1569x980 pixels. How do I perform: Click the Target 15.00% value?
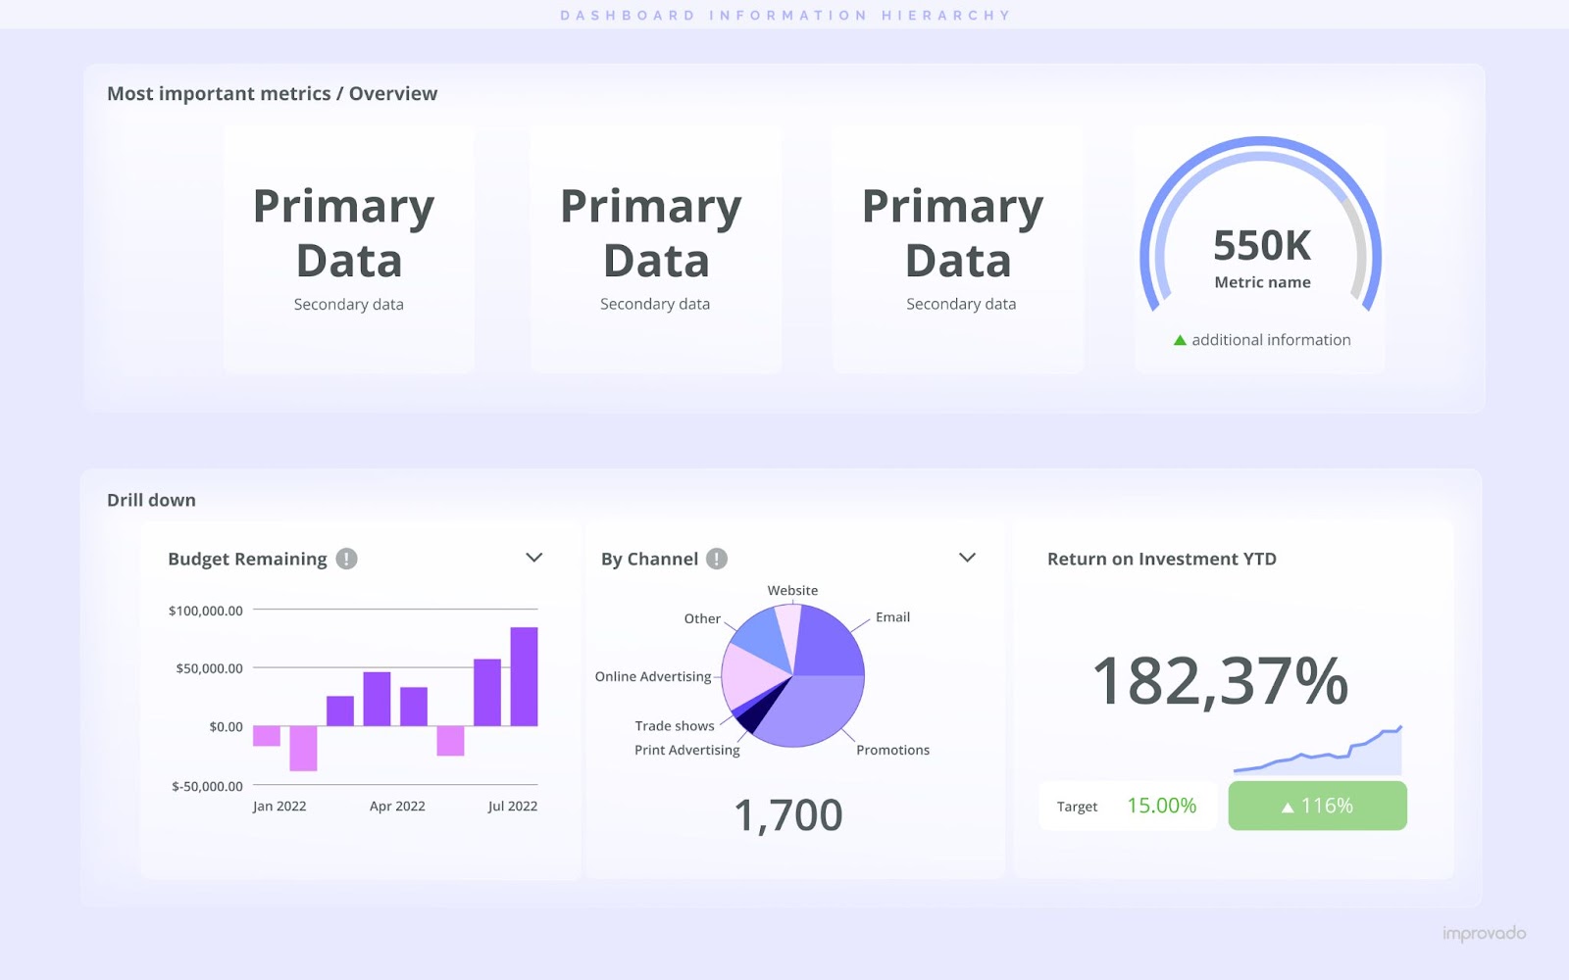[x=1161, y=806]
